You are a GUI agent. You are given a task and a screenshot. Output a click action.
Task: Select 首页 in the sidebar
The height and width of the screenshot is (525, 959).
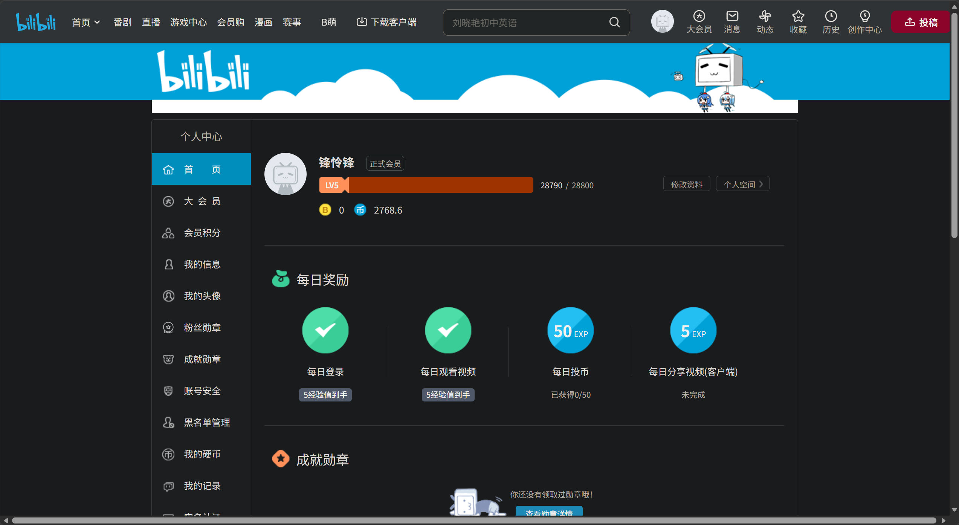point(201,169)
